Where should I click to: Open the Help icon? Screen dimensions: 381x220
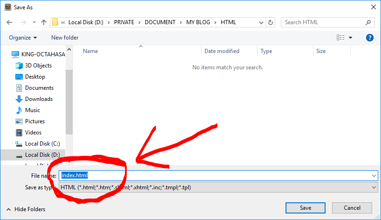point(369,38)
